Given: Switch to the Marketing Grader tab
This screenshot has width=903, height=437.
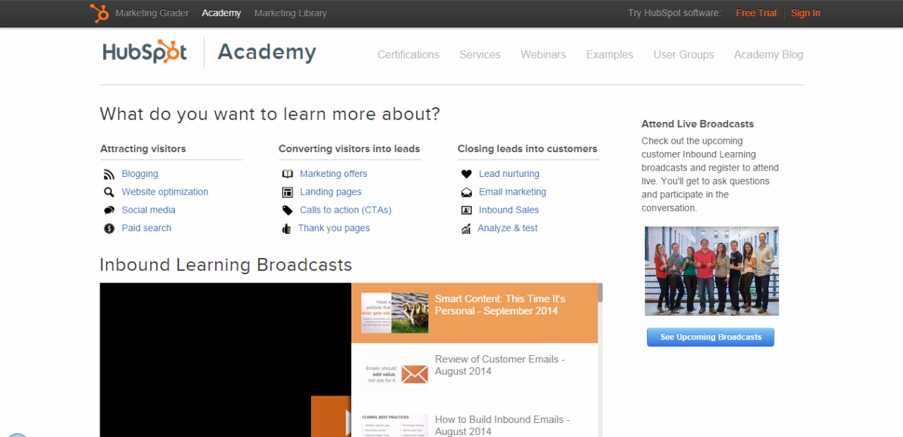Looking at the screenshot, I should (x=152, y=13).
